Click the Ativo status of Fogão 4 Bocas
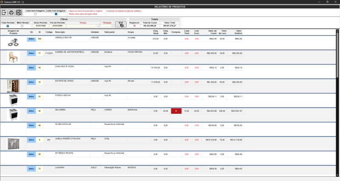Image resolution: width=340 pixels, height=181 pixels. point(31,96)
